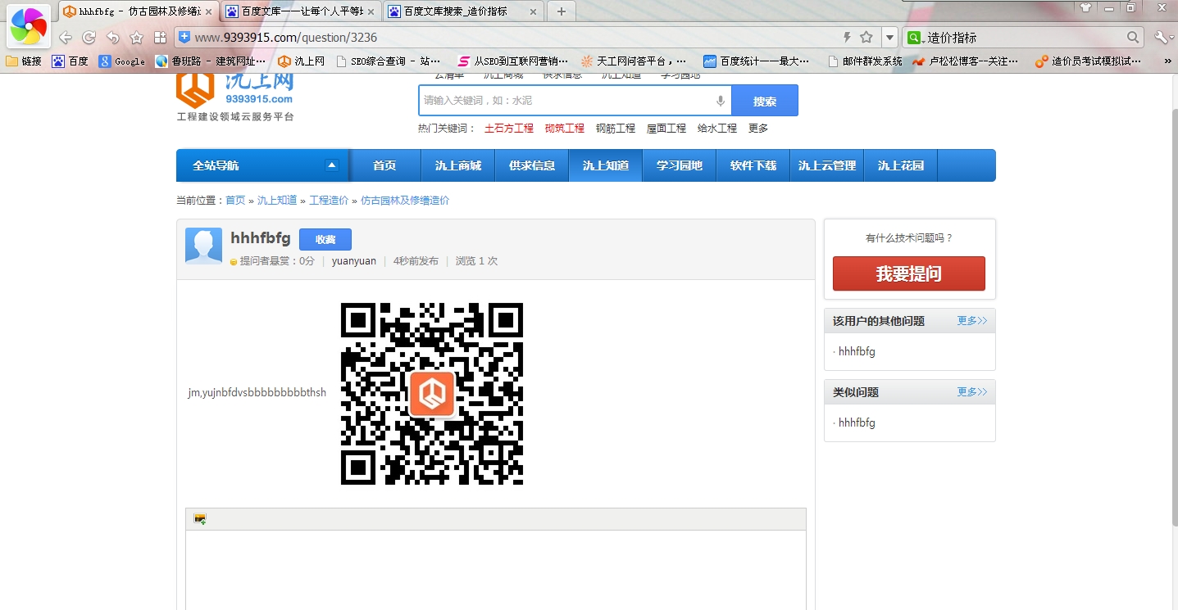
Task: Open the apps grid icon in toolbar
Action: coord(160,38)
